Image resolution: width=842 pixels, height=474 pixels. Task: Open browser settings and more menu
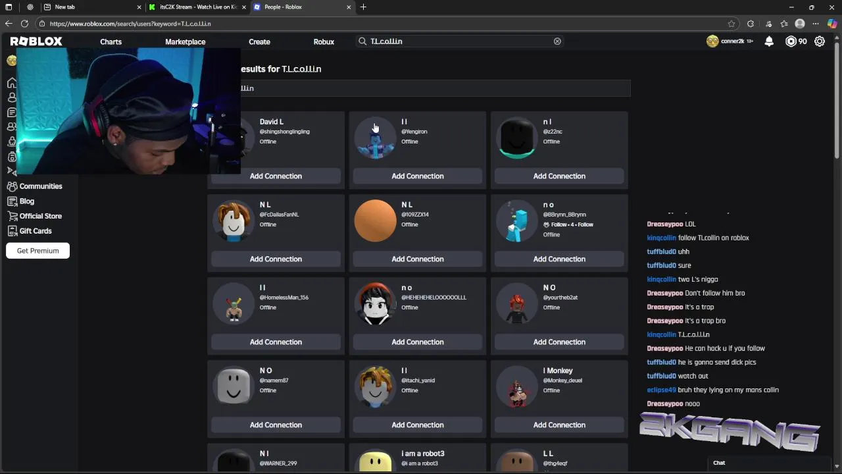tap(816, 24)
